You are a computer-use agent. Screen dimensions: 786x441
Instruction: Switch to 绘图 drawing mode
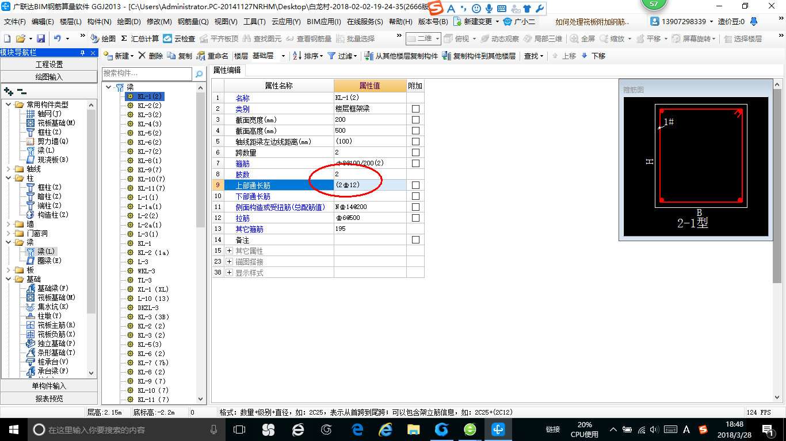(x=104, y=38)
